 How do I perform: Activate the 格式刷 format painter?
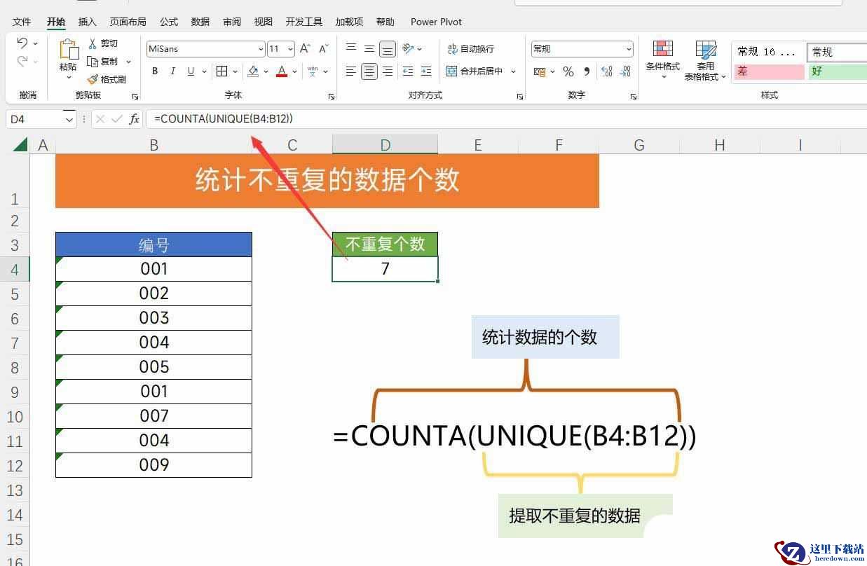[107, 80]
